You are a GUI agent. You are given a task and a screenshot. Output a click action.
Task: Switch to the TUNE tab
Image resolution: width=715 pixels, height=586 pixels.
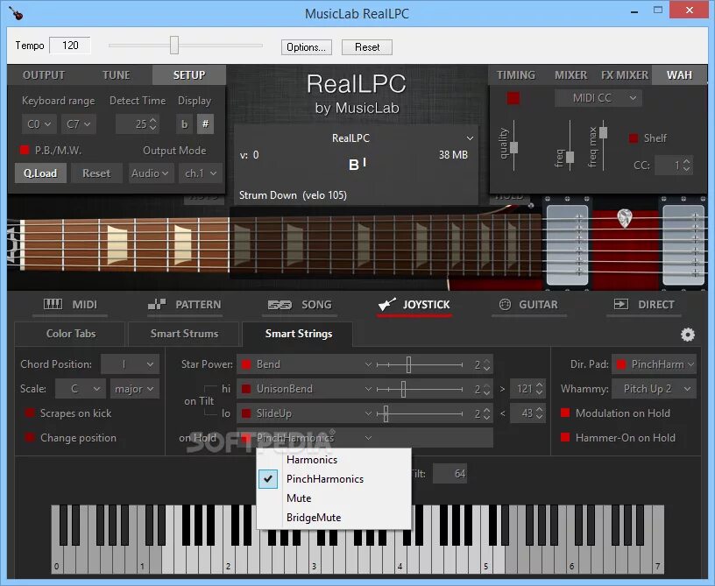(117, 75)
